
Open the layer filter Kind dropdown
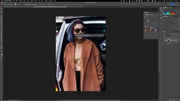click(x=166, y=34)
